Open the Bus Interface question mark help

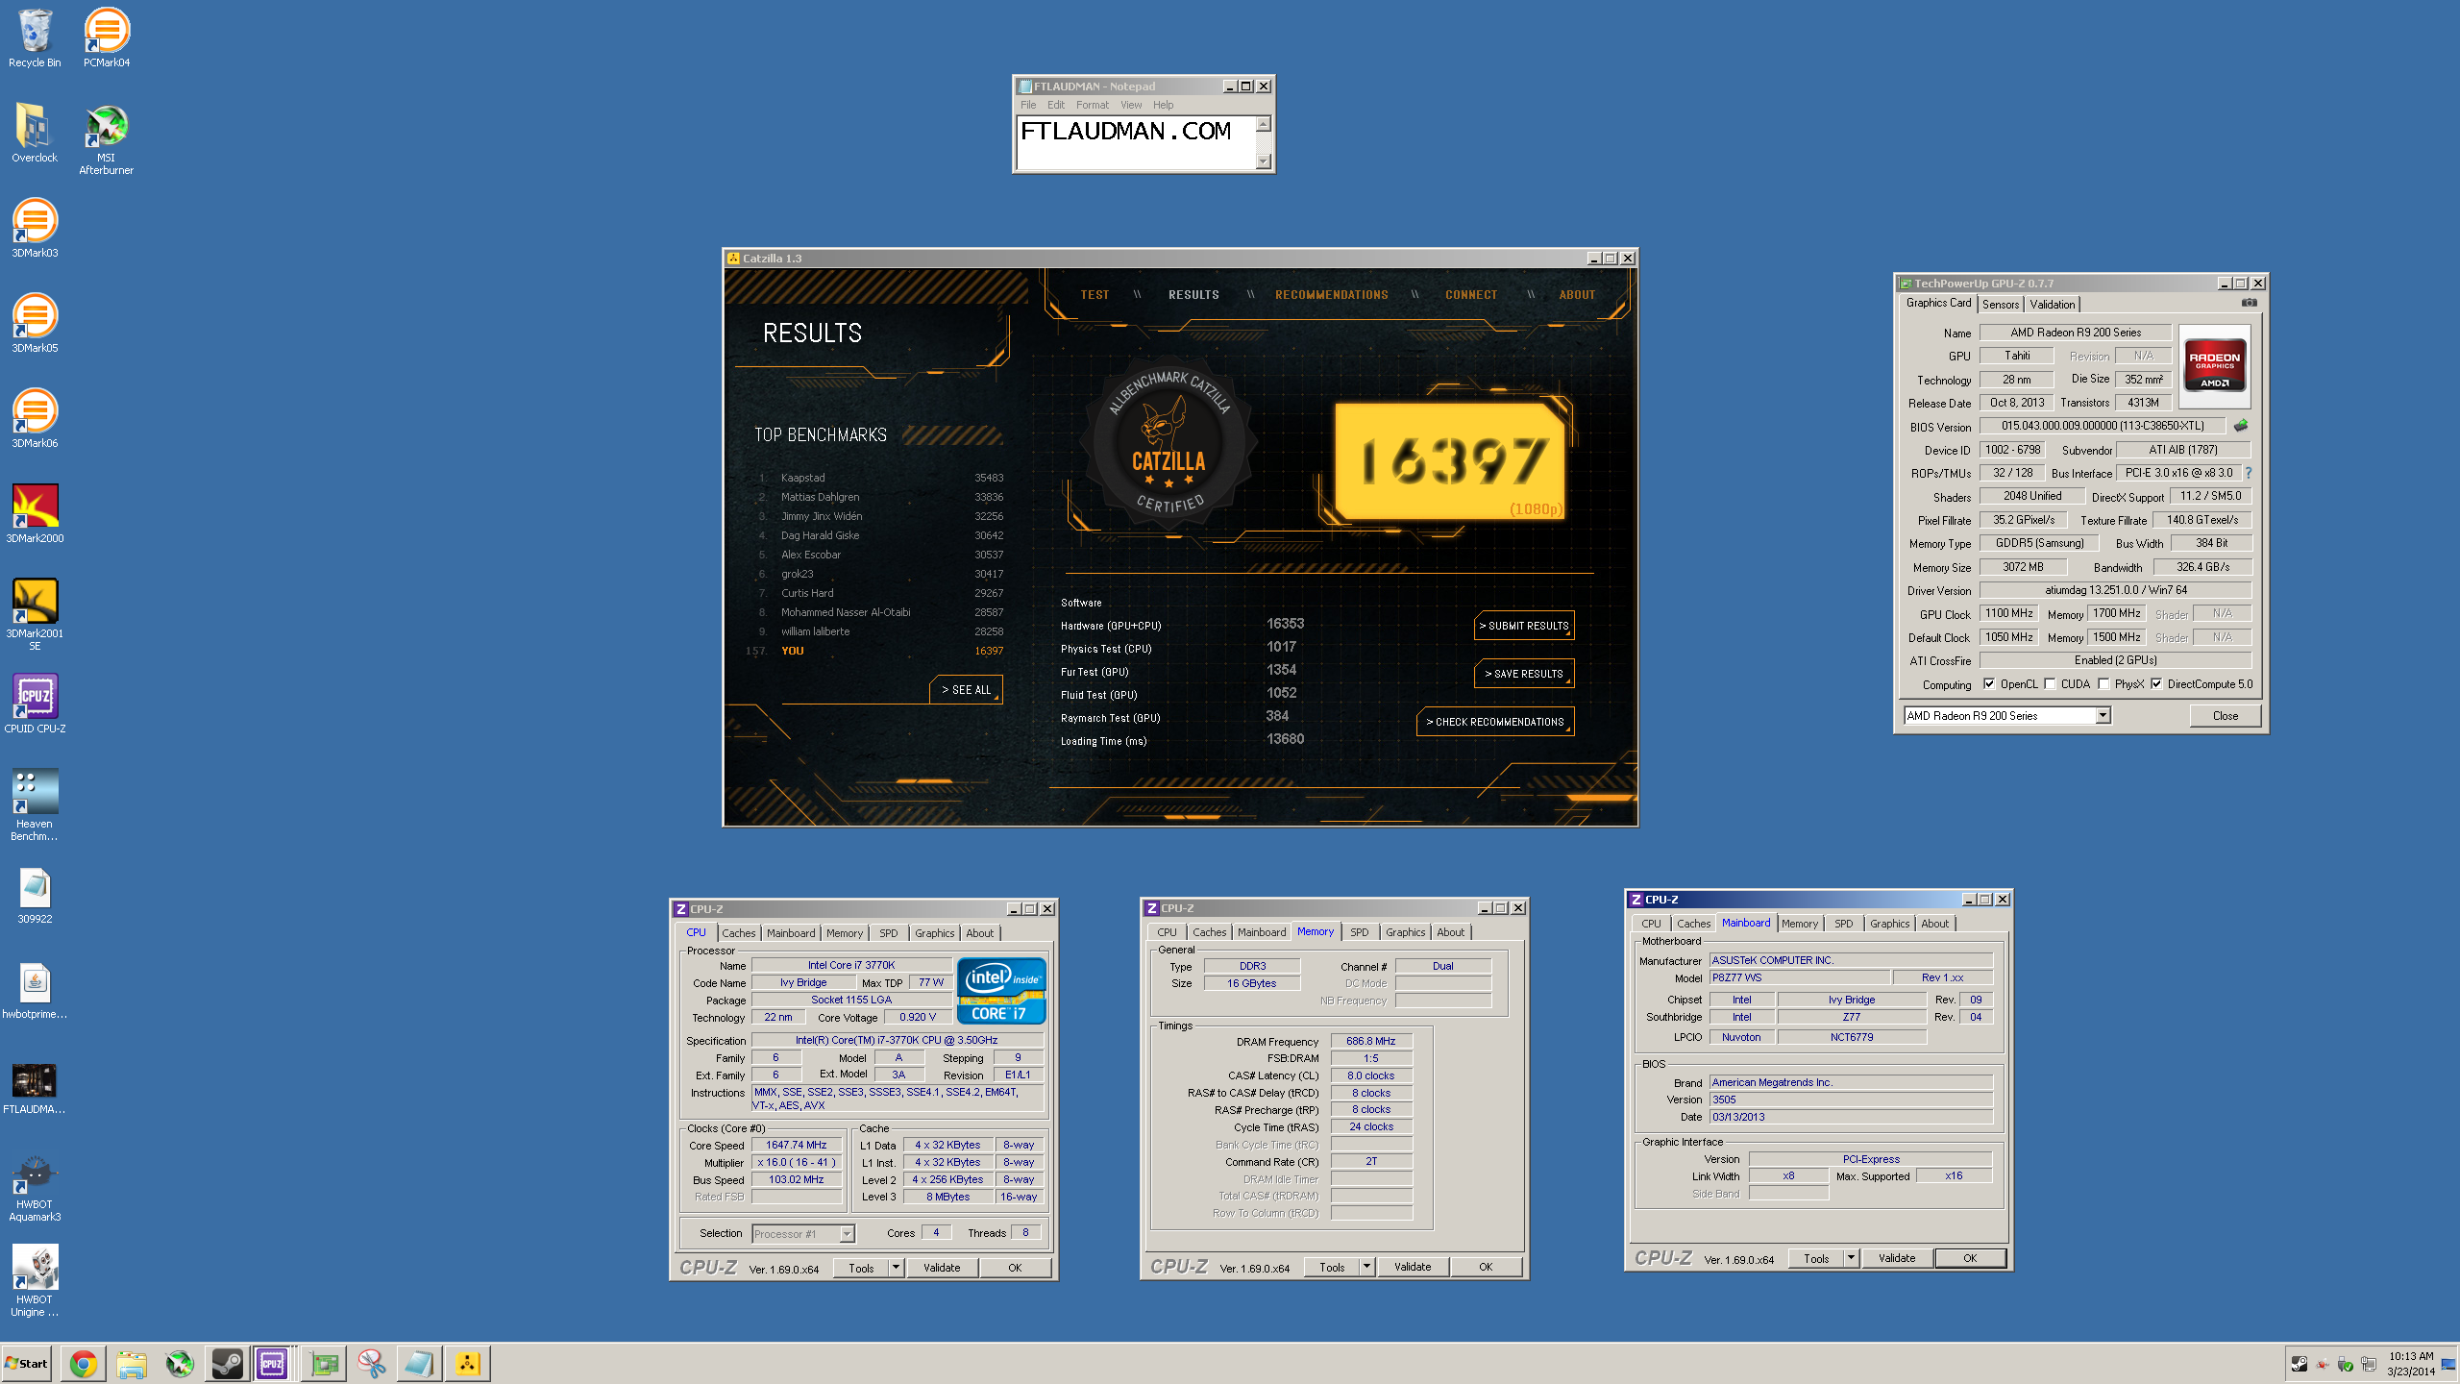pyautogui.click(x=2249, y=473)
